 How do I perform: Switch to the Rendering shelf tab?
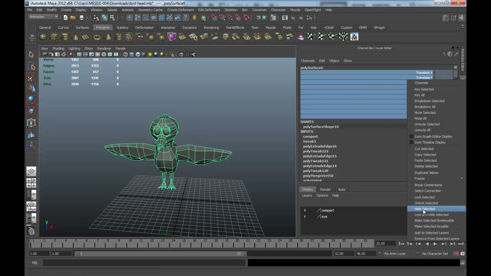pos(211,28)
